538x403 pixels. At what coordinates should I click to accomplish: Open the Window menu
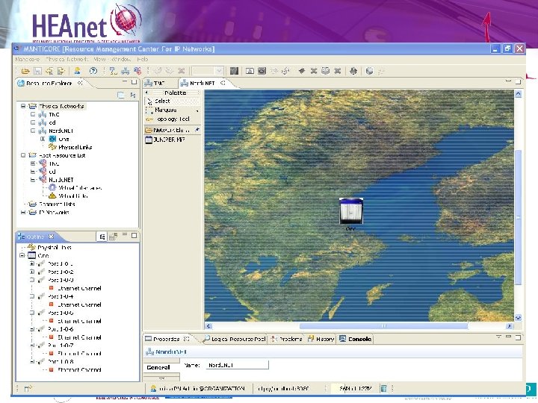tap(120, 58)
